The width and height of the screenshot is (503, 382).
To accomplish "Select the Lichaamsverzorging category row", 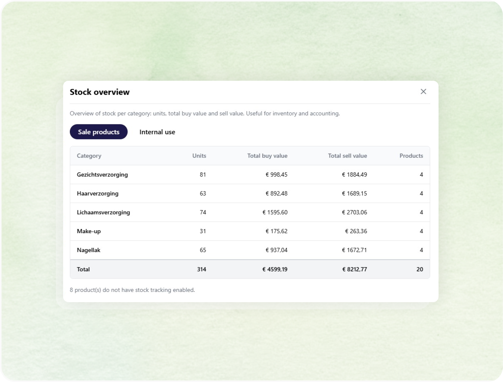I will pyautogui.click(x=250, y=212).
